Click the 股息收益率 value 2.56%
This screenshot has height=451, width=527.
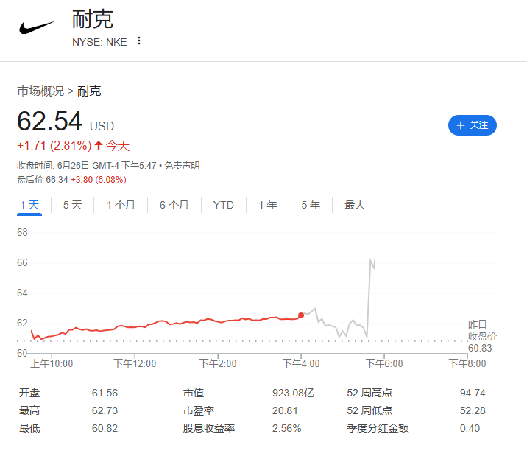point(287,428)
